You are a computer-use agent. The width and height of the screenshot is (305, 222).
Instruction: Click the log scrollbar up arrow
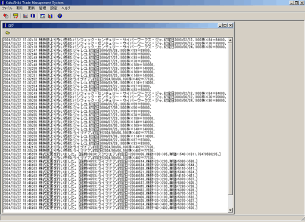(231, 40)
